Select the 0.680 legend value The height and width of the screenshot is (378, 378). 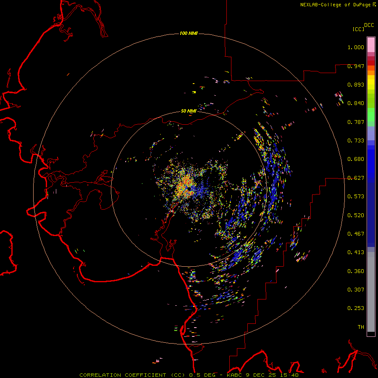[356, 159]
